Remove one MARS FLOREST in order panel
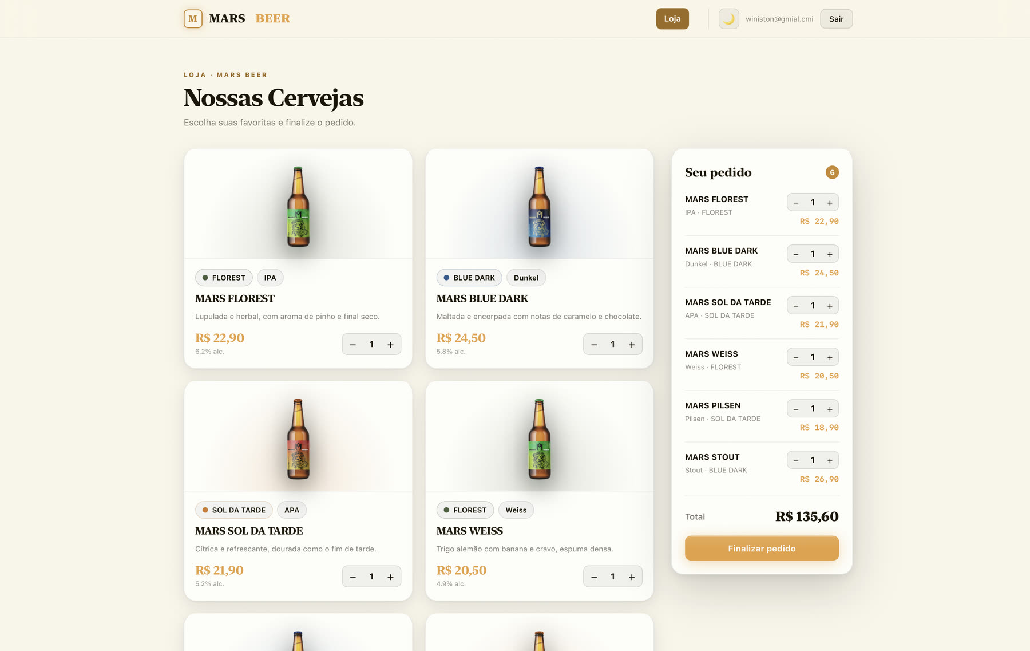This screenshot has height=651, width=1030. [x=796, y=203]
